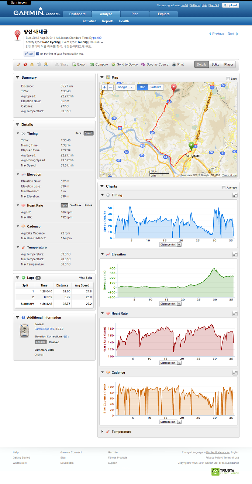Switch to Player view
Screen dimensions: 252x484
coord(229,64)
